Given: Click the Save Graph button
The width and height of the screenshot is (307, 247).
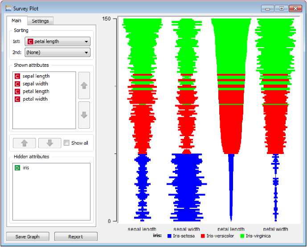Looking at the screenshot, I should pyautogui.click(x=27, y=237).
